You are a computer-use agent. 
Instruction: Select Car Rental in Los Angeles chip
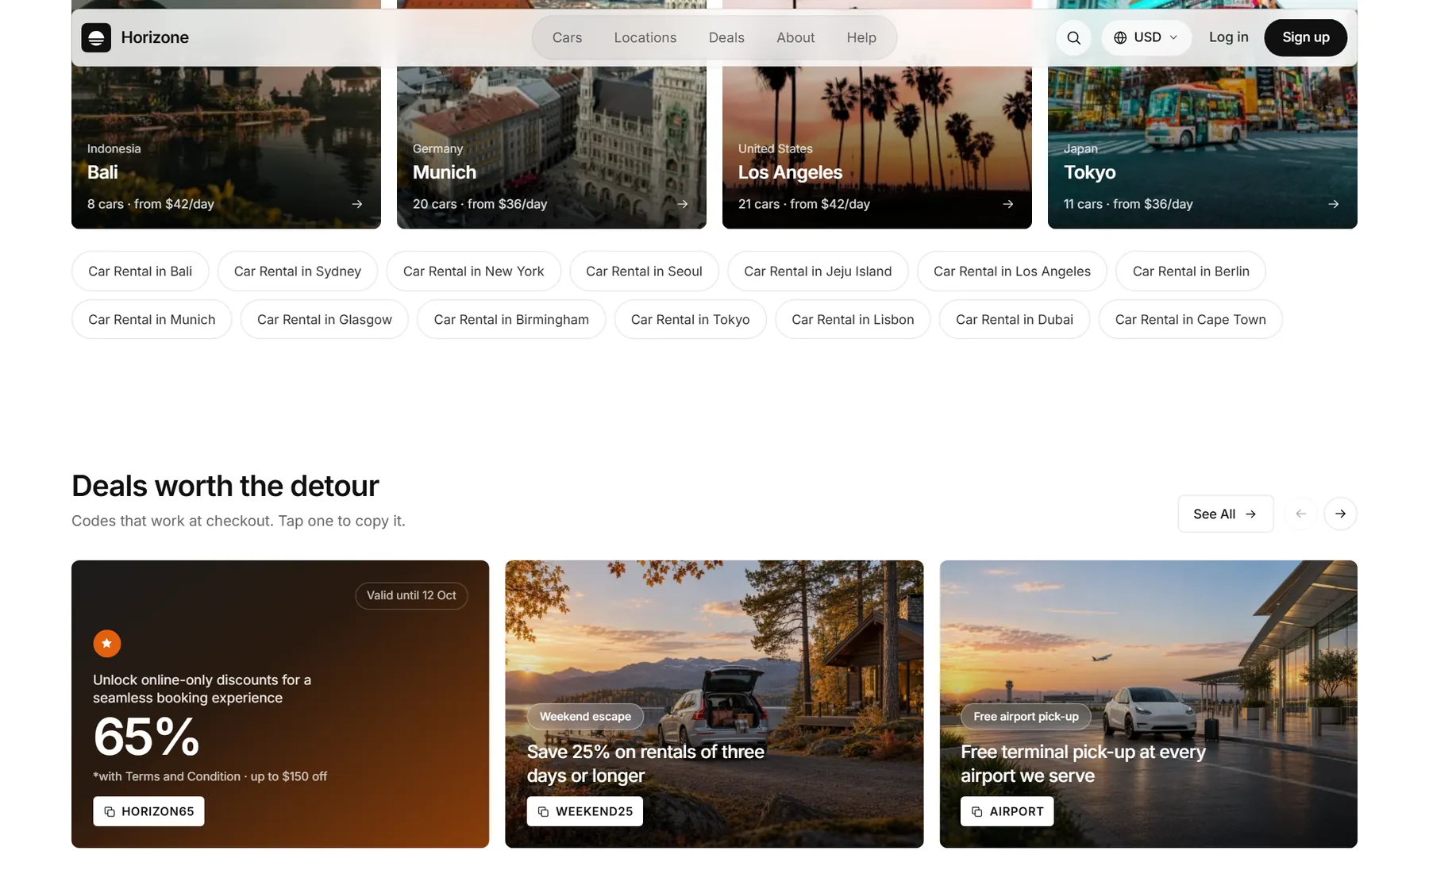click(1012, 271)
